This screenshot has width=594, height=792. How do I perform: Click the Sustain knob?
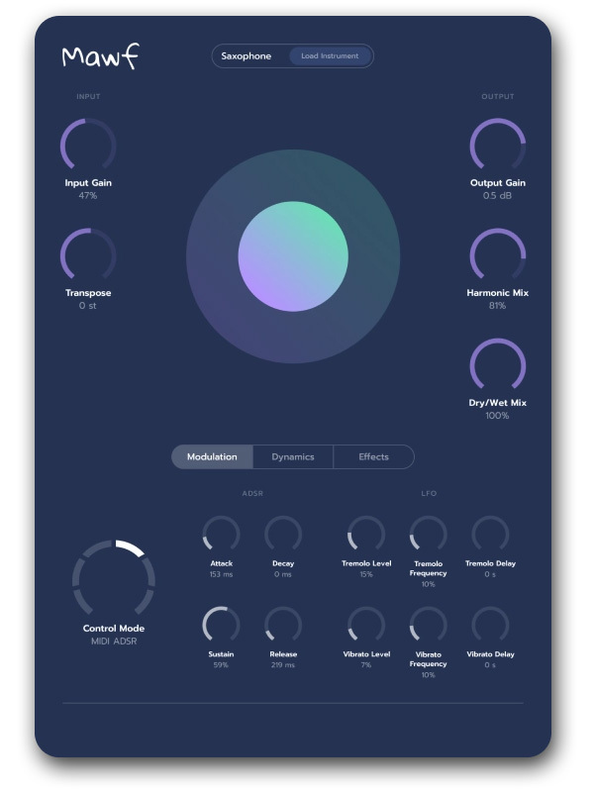[221, 625]
